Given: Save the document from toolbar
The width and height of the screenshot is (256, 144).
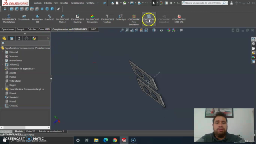Looking at the screenshot, I should [x=132, y=3].
